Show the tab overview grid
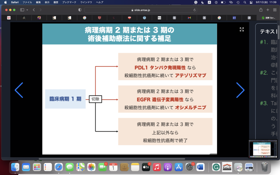Viewport: 280px width, 175px height. (x=275, y=10)
